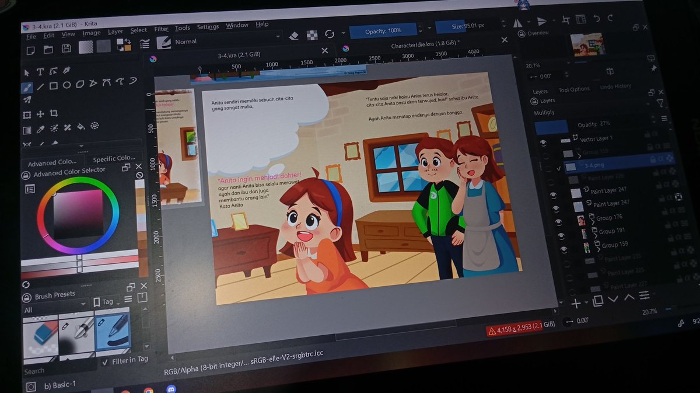Toggle the Advanced Color Selector docker lock
Screen dimensions: 700x393
pos(26,175)
